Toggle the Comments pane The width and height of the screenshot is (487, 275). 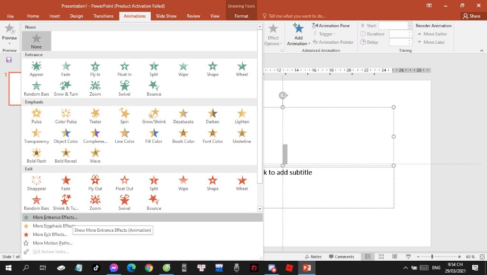(x=341, y=256)
